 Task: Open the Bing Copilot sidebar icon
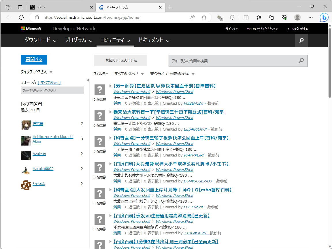(x=324, y=17)
